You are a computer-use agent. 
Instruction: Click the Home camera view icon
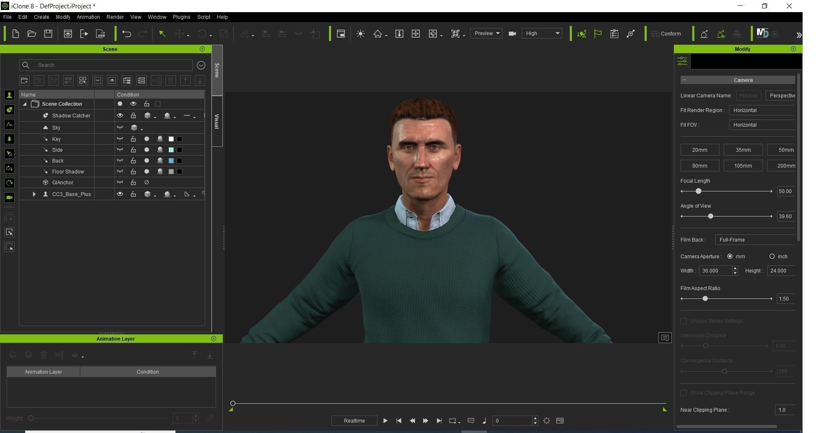click(378, 34)
